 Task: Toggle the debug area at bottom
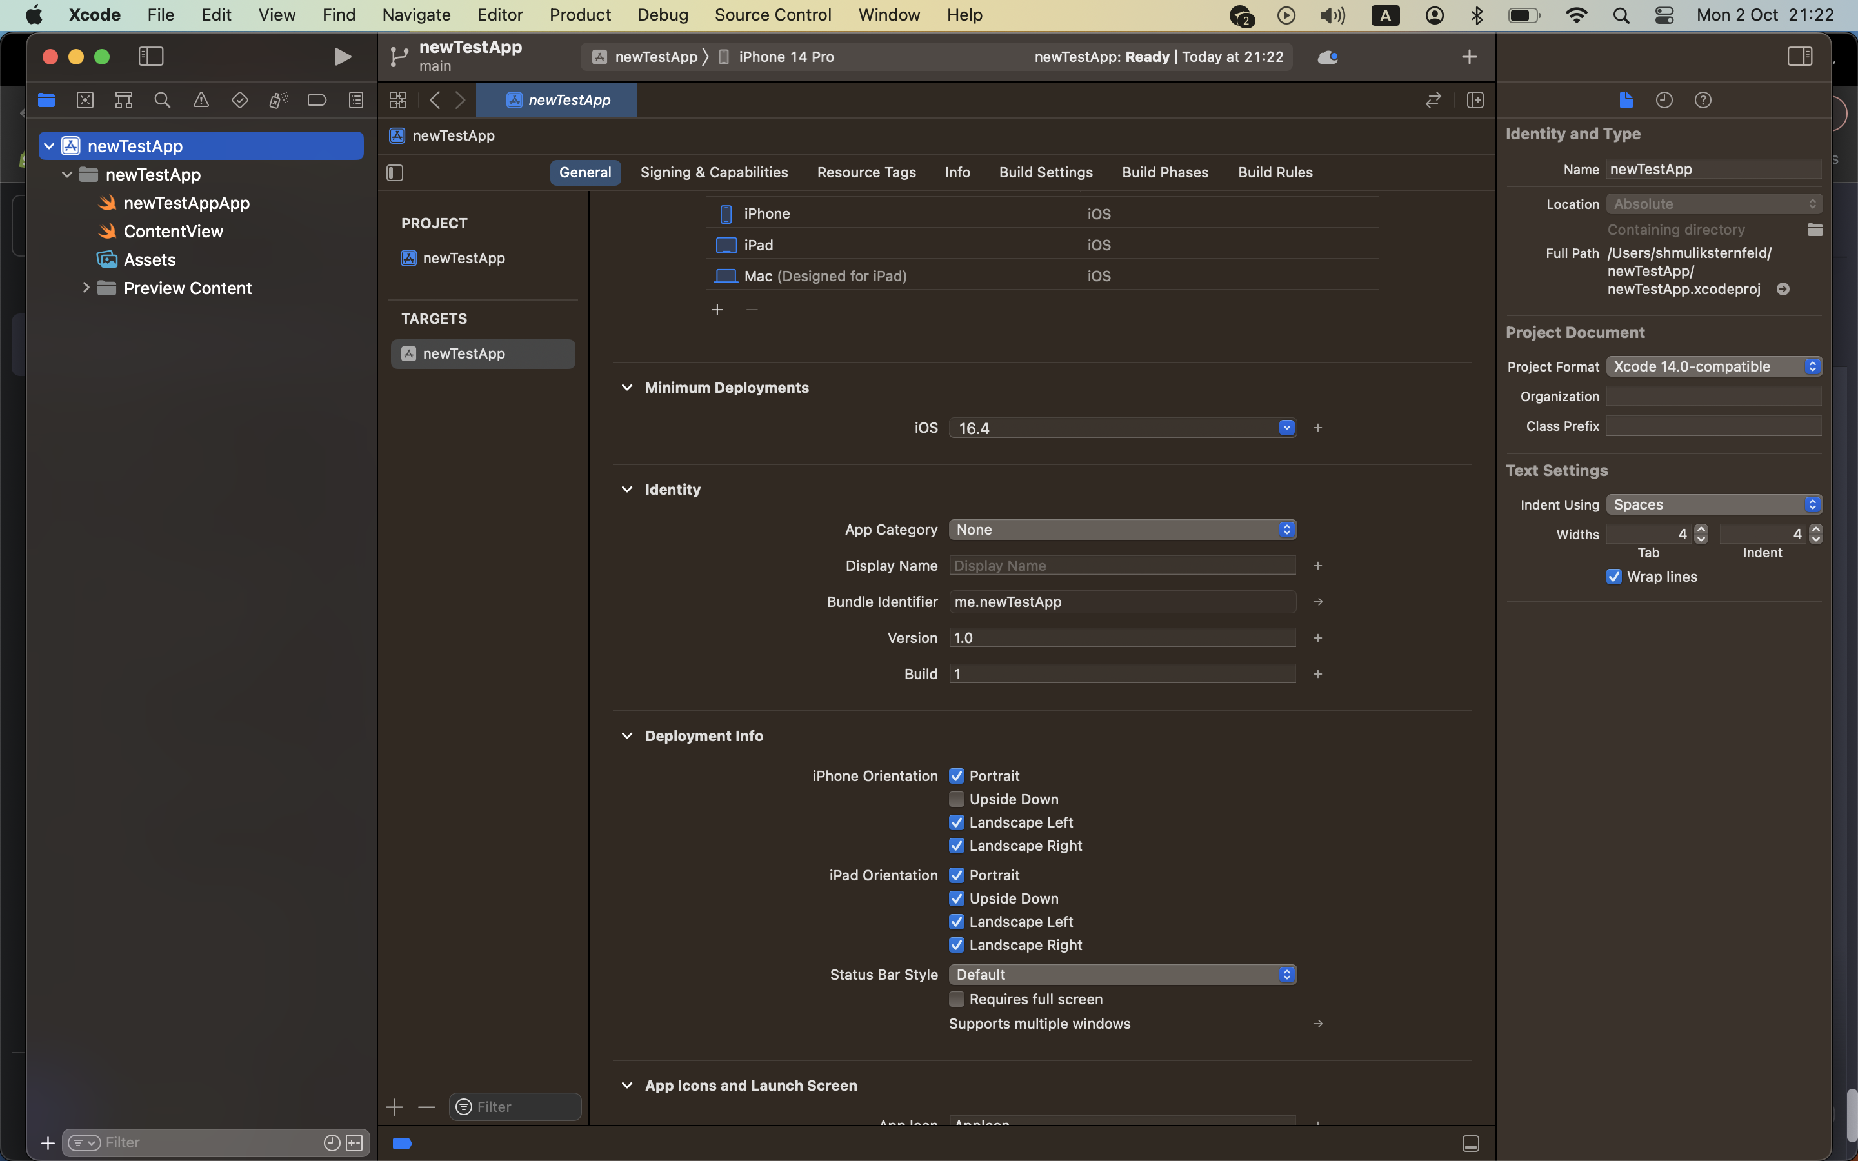point(1470,1144)
